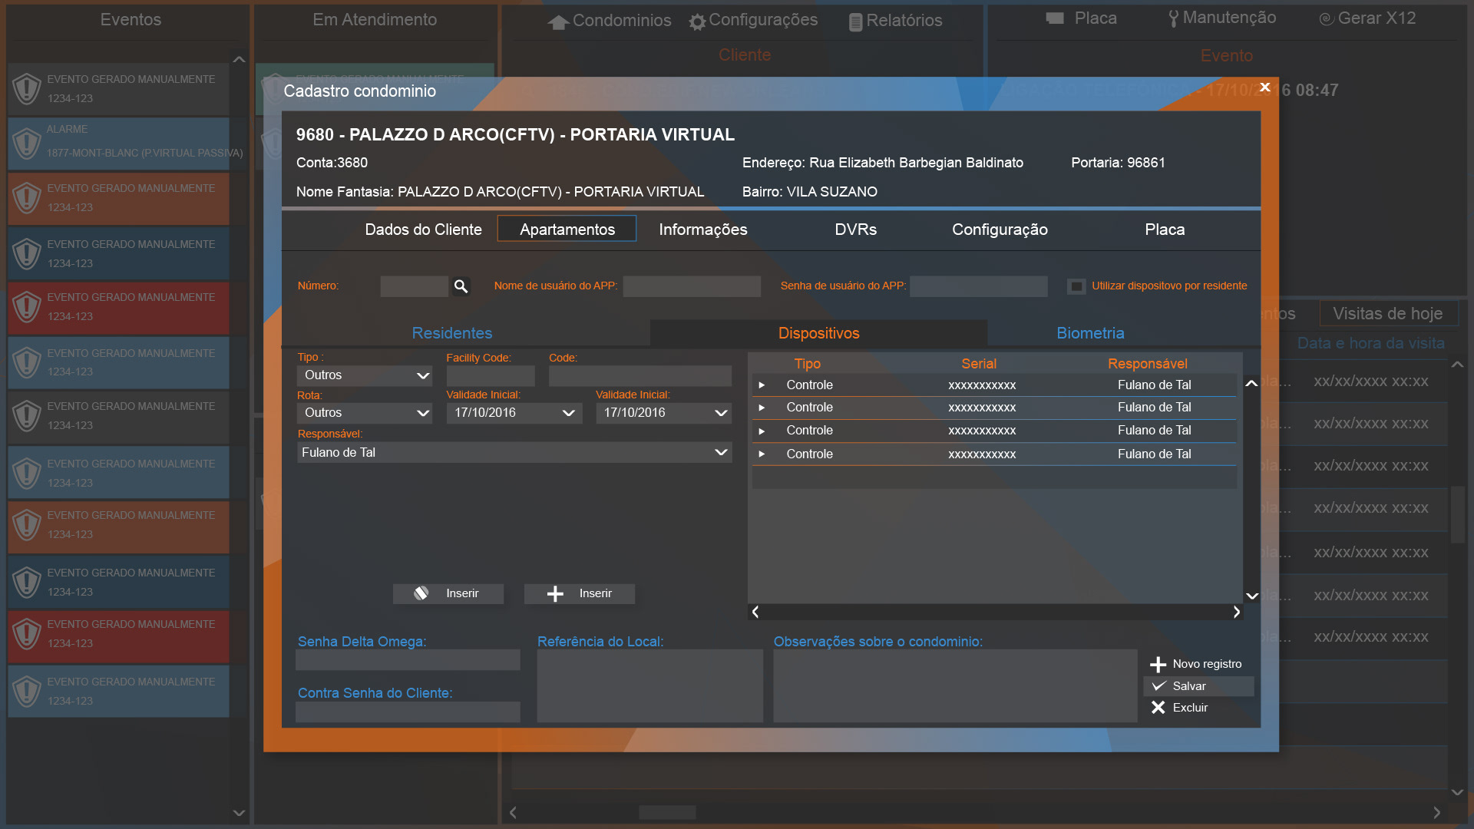
Task: Close the Cadastro condominio dialog
Action: pyautogui.click(x=1265, y=87)
